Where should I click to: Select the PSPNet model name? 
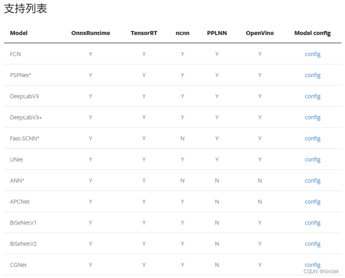(x=19, y=76)
